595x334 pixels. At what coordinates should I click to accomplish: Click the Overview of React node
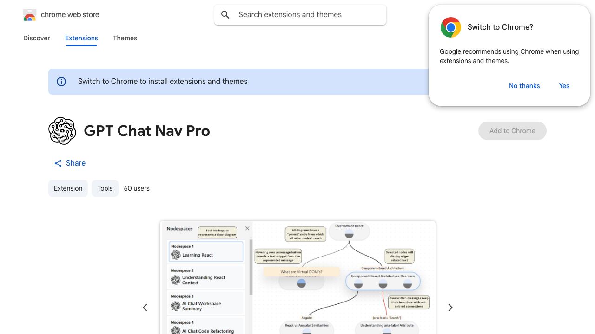click(349, 231)
